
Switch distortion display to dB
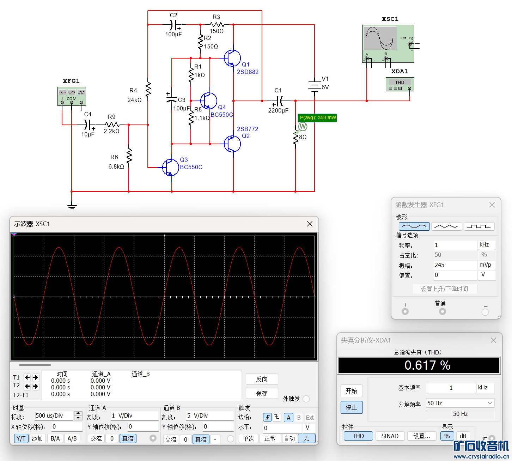tap(463, 436)
